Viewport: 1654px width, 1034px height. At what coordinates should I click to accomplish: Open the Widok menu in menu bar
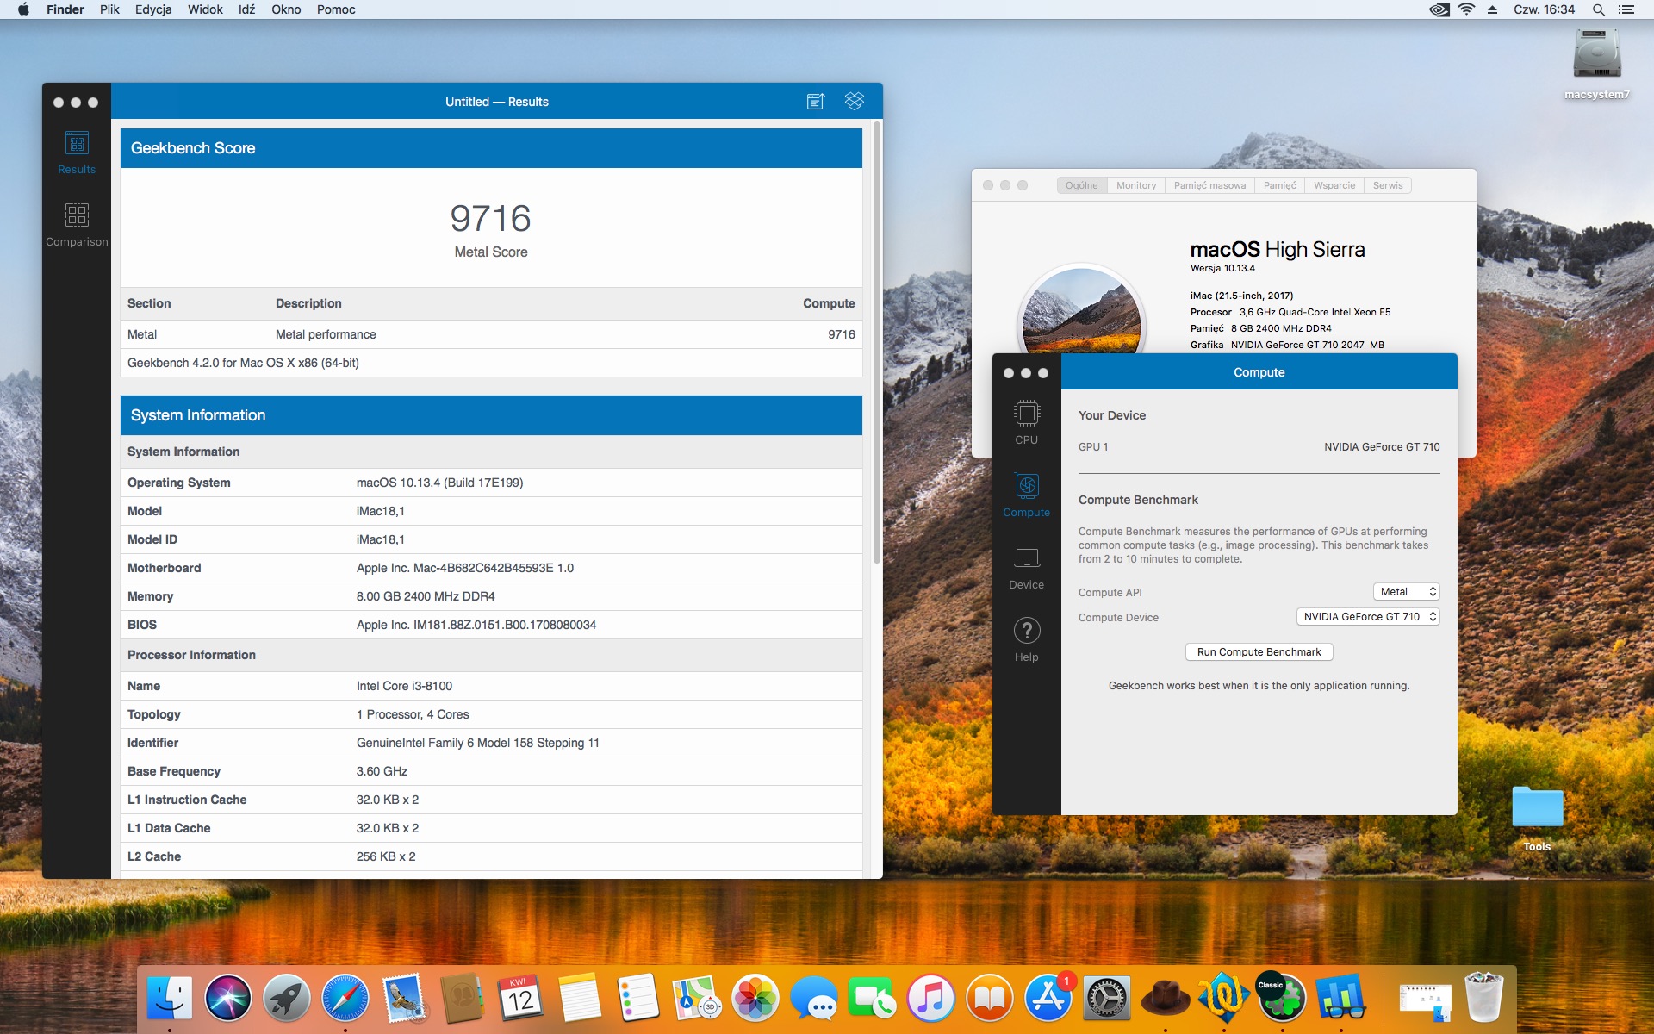[x=205, y=9]
